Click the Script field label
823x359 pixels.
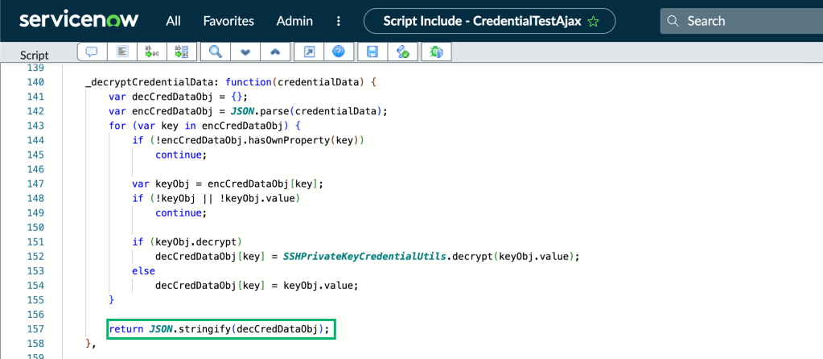[x=34, y=55]
